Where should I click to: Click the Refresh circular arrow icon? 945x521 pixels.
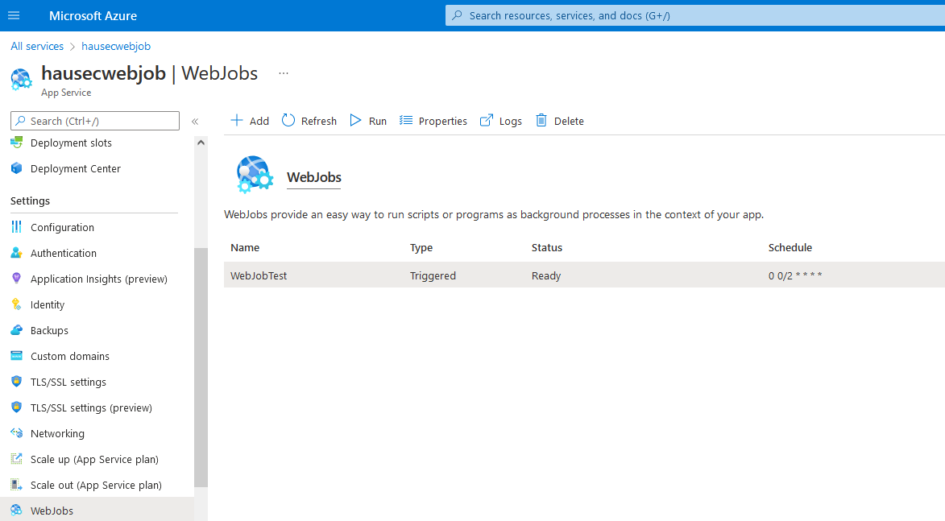[x=288, y=121]
